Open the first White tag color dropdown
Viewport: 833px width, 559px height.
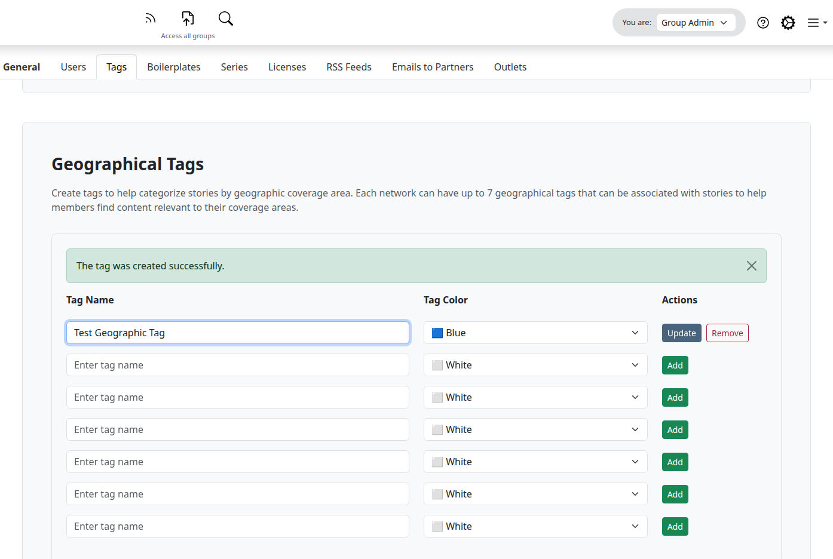tap(535, 365)
